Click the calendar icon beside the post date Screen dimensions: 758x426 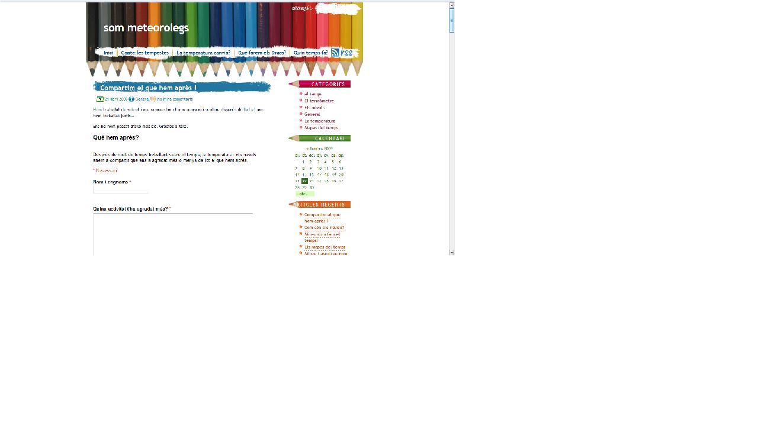100,99
